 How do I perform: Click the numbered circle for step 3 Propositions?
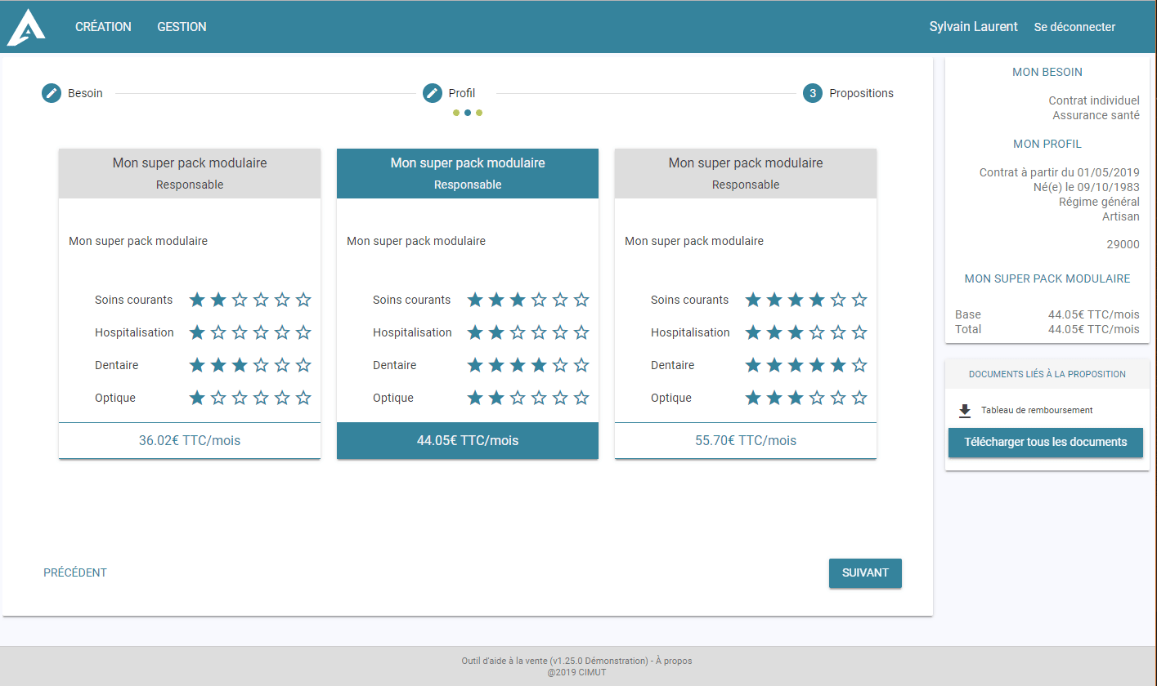click(x=812, y=92)
